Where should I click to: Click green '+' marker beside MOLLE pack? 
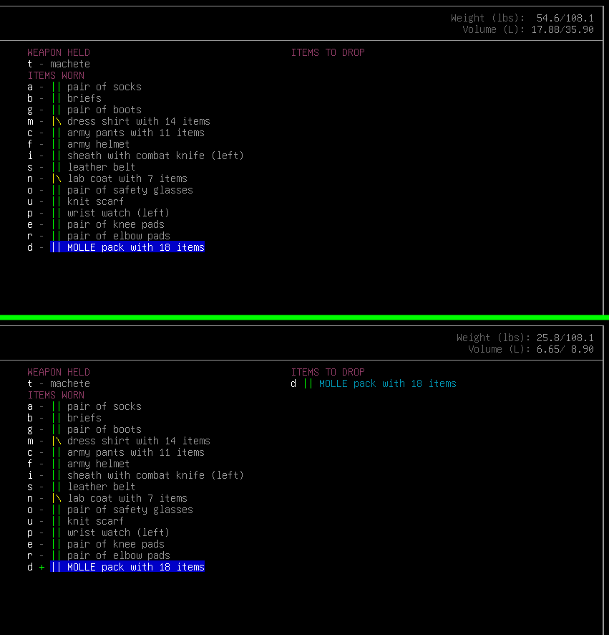click(x=42, y=568)
